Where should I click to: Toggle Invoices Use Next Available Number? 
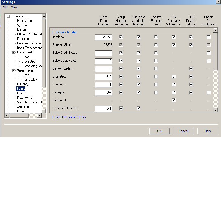click(138, 37)
